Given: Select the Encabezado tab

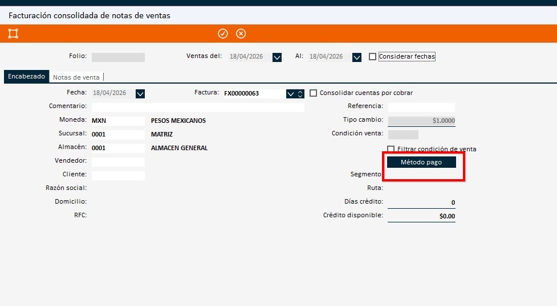Looking at the screenshot, I should pos(26,77).
